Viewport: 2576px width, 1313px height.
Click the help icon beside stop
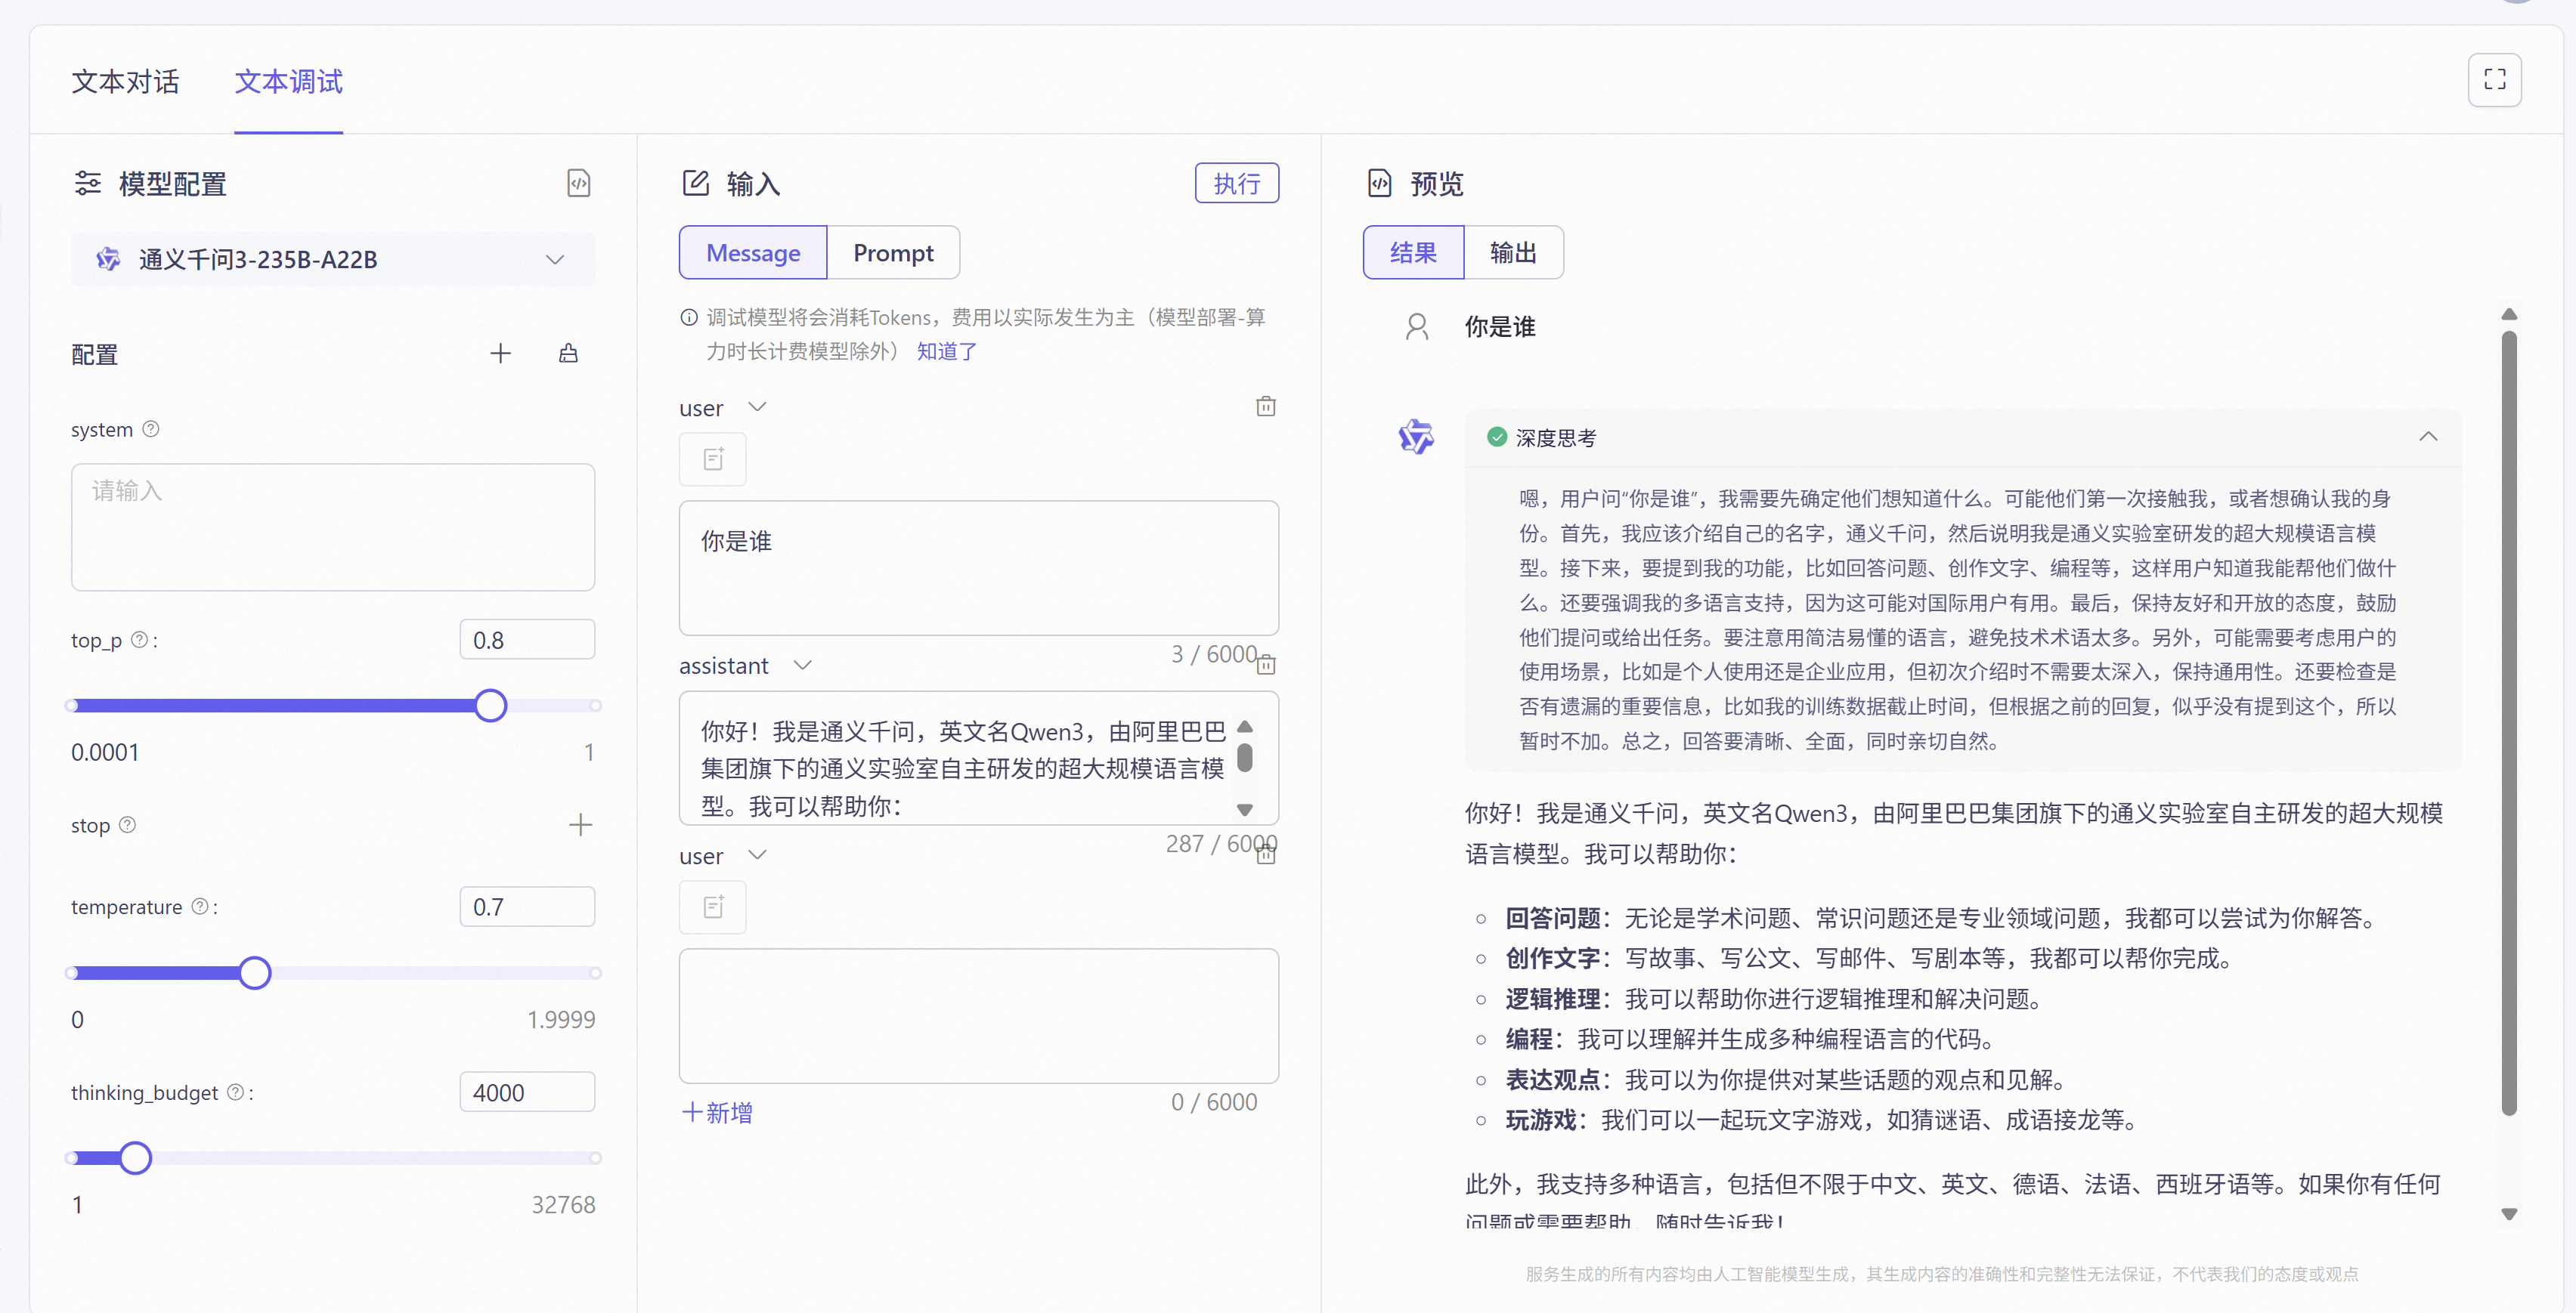[128, 826]
